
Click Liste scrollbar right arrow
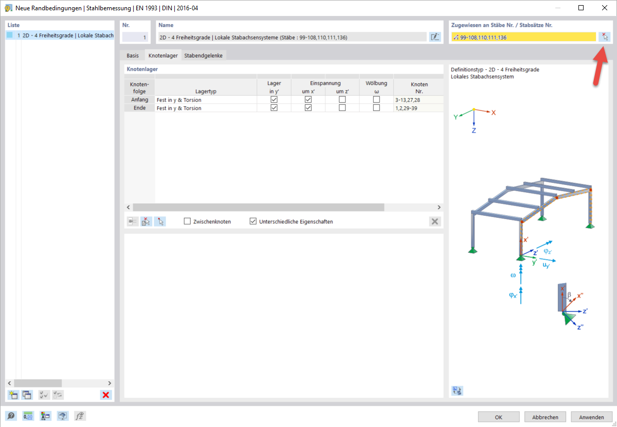pos(110,383)
